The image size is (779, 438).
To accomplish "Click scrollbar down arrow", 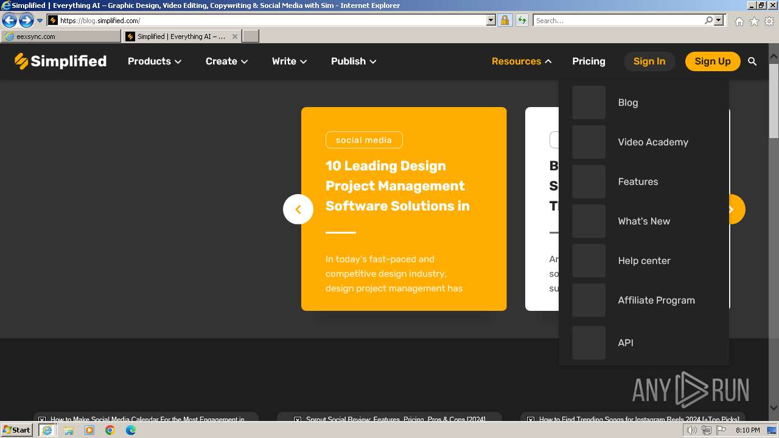I will 774,408.
